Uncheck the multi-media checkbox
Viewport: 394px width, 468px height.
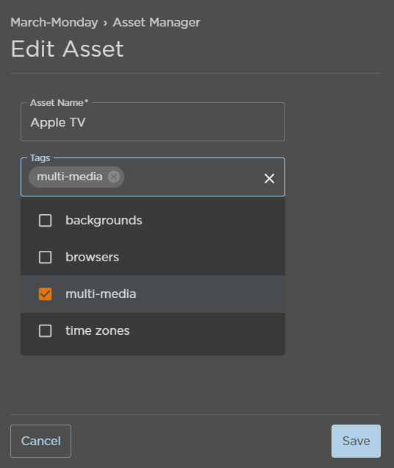point(45,294)
